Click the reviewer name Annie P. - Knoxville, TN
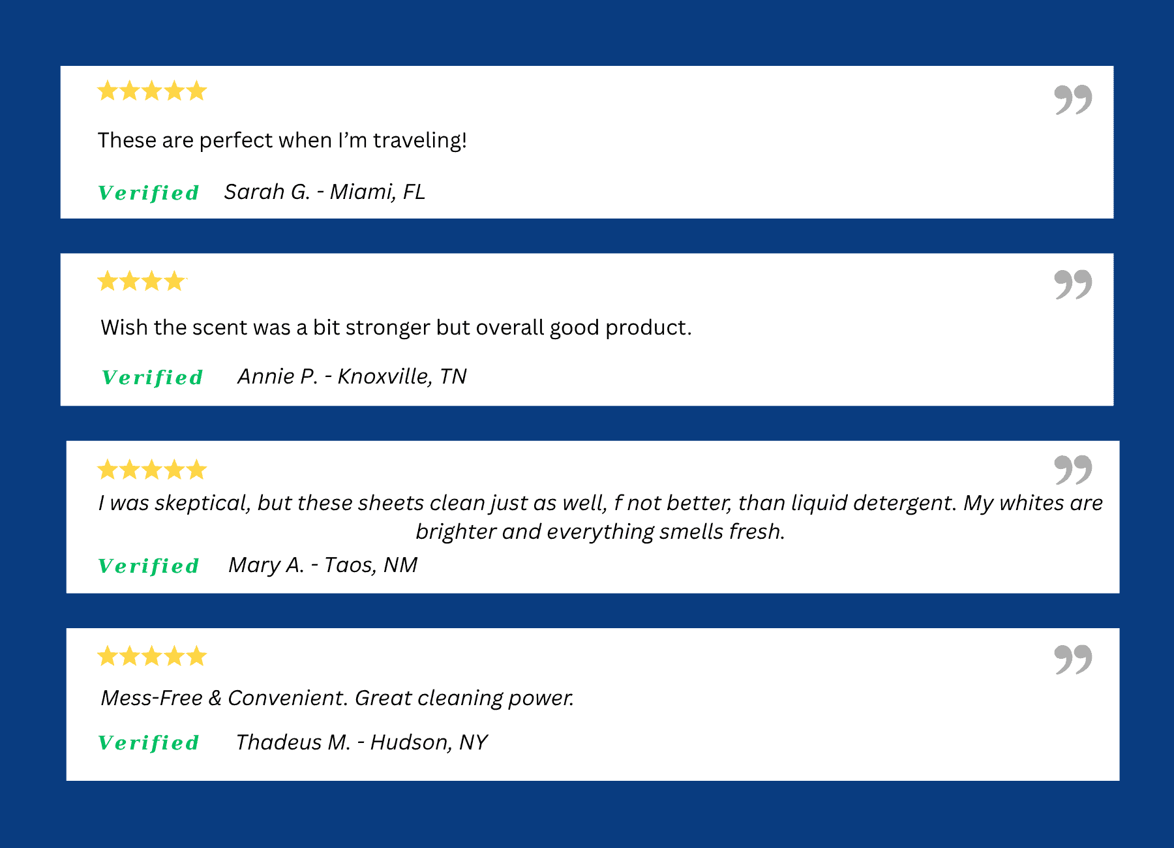Screen dimensions: 1174x848 point(352,376)
